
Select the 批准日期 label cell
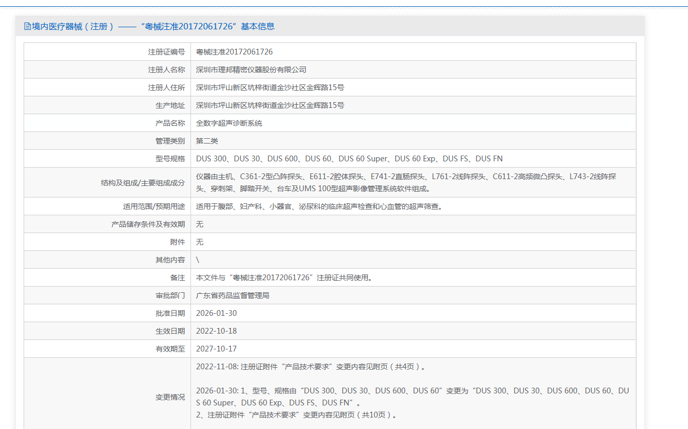(x=107, y=313)
